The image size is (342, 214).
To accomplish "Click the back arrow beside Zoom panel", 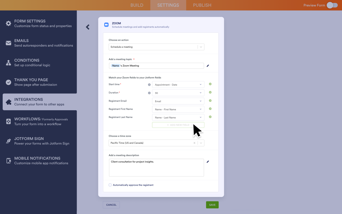I will pos(88,27).
